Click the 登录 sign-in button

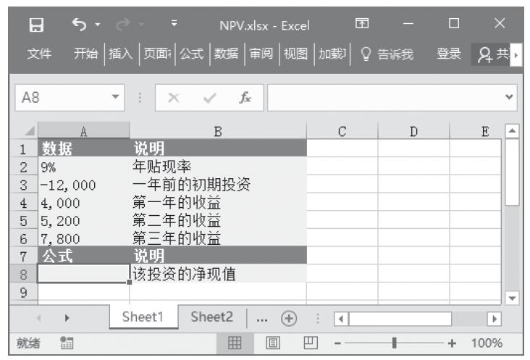[x=449, y=54]
